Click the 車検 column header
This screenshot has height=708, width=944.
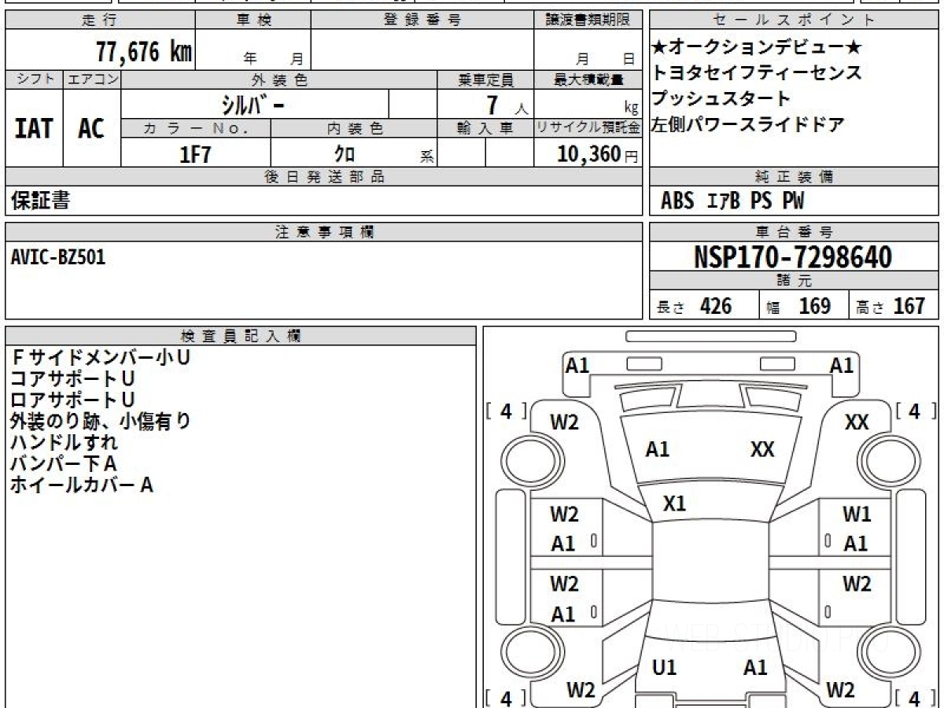click(253, 20)
